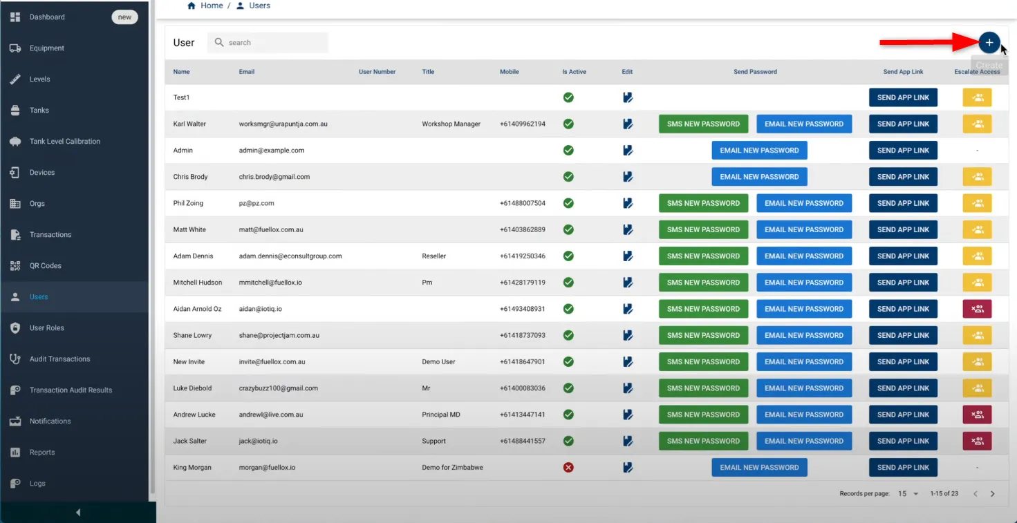Escalate access for Luke Diebold
Viewport: 1017px width, 523px height.
click(x=977, y=388)
